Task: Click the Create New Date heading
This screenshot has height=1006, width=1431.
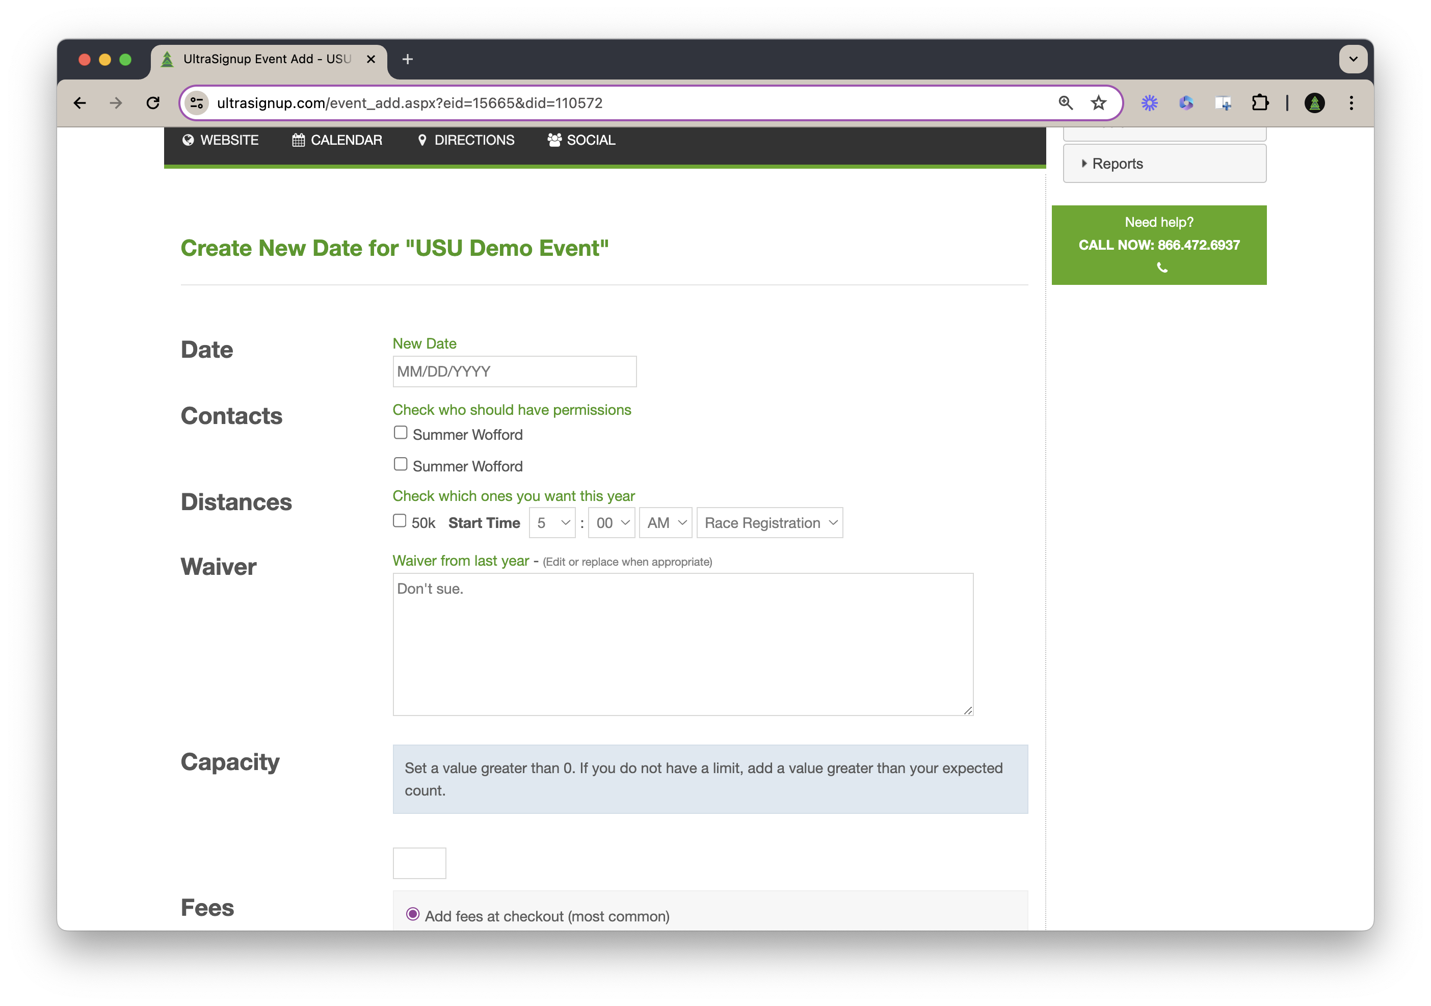Action: click(394, 248)
